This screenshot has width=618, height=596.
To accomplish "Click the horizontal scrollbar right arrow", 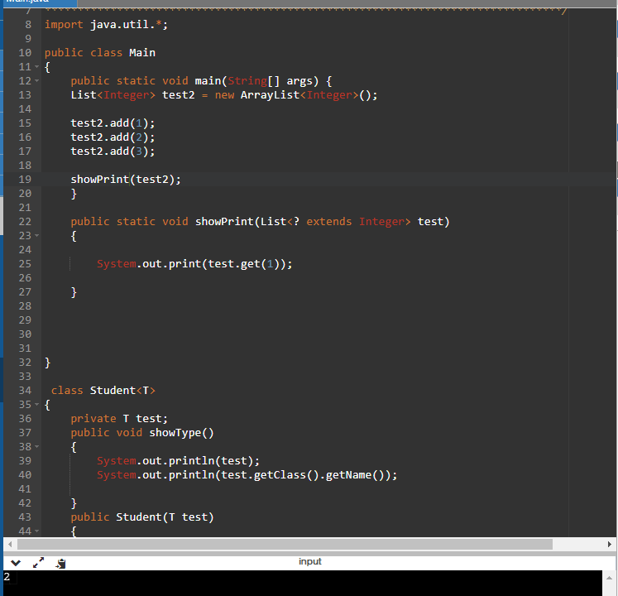I will pos(610,545).
